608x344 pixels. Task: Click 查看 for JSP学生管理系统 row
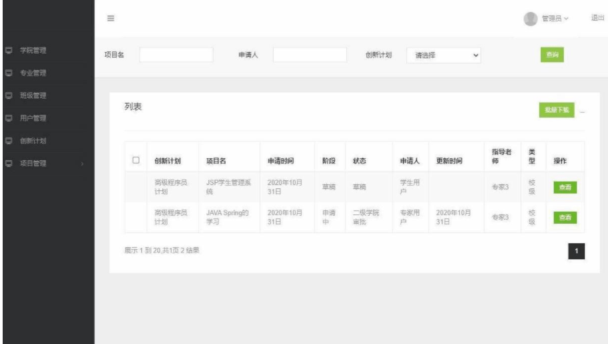[x=565, y=187]
